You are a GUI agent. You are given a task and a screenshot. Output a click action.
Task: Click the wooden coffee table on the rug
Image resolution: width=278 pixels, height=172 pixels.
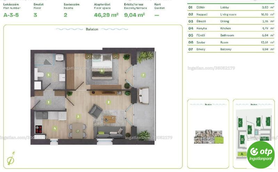click(109, 119)
